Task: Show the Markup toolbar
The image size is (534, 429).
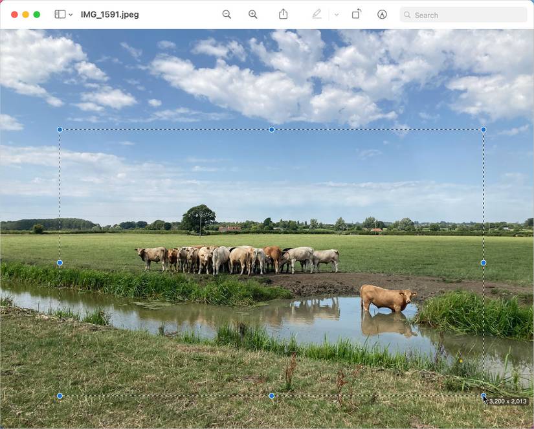Action: point(382,14)
